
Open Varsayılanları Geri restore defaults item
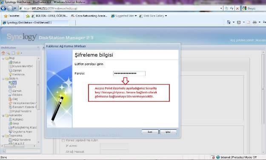[x=23, y=103]
